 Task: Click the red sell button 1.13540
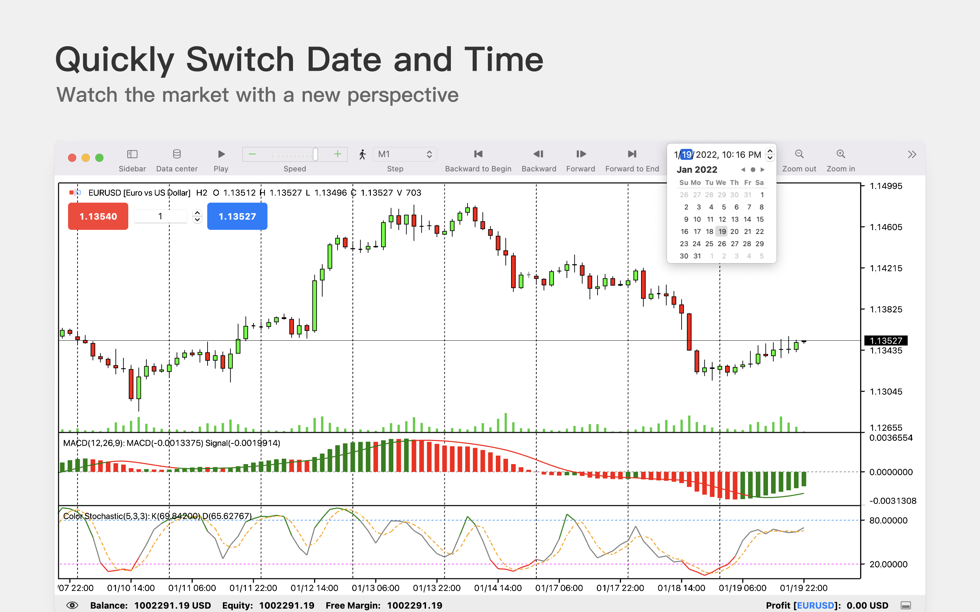98,216
